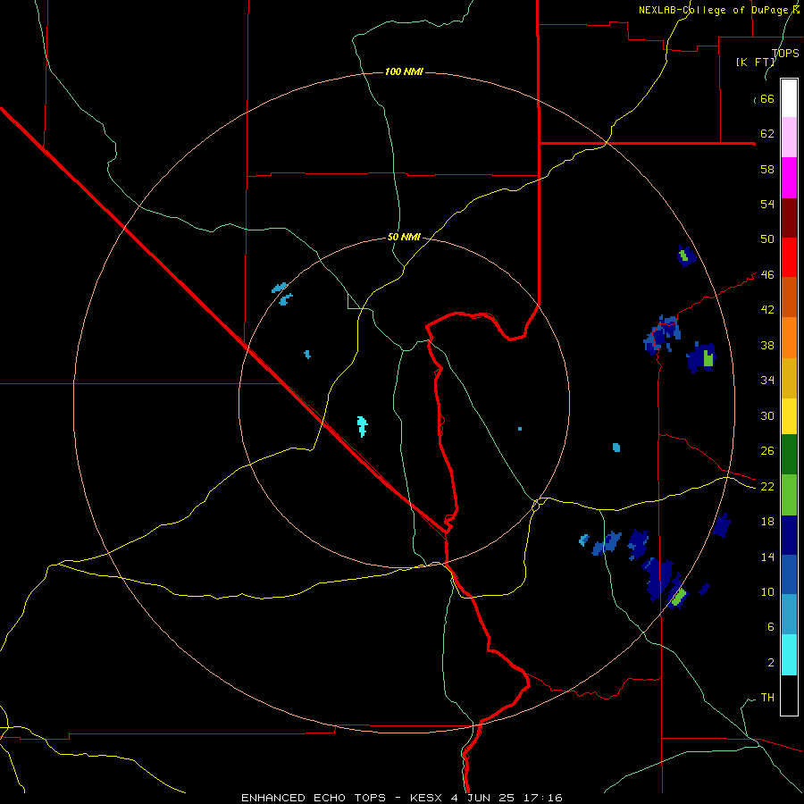Click the dark green legend band
This screenshot has width=804, height=804.
pos(789,454)
